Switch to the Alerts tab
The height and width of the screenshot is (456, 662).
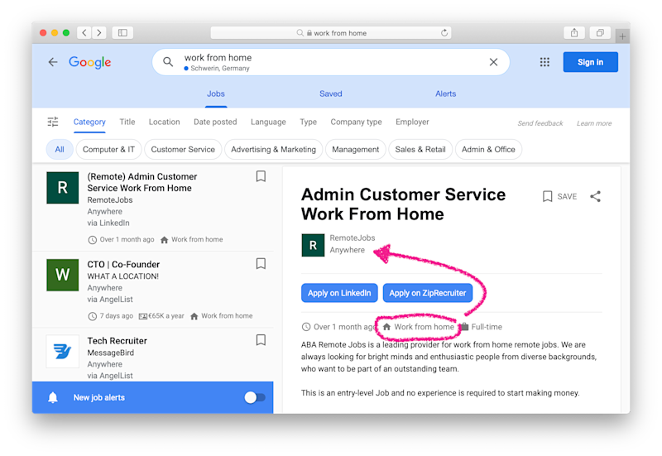445,94
